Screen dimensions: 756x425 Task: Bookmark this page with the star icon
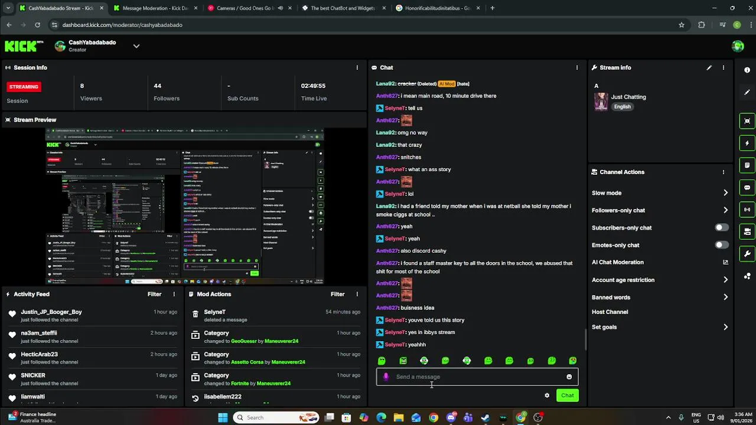[x=682, y=25]
